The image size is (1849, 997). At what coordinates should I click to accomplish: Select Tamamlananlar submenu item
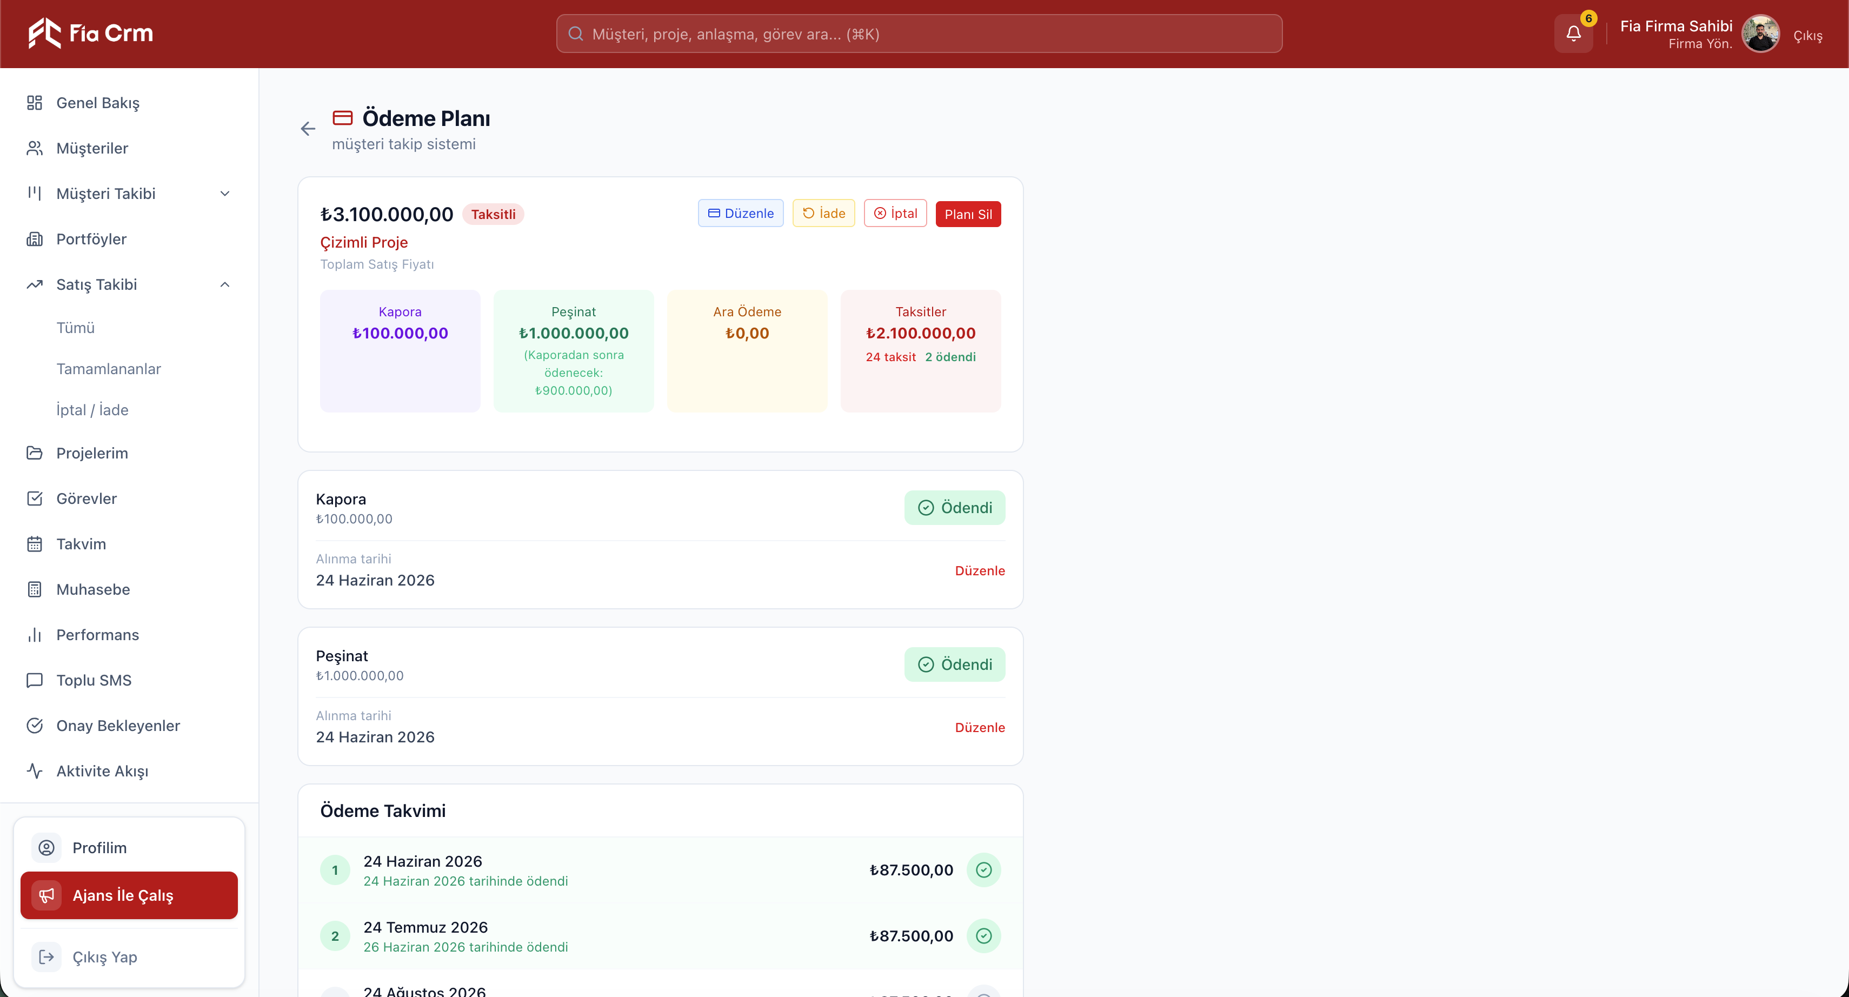point(108,369)
